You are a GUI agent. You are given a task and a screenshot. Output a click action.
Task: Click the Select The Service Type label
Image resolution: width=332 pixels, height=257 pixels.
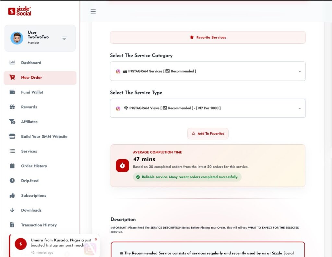(x=136, y=93)
